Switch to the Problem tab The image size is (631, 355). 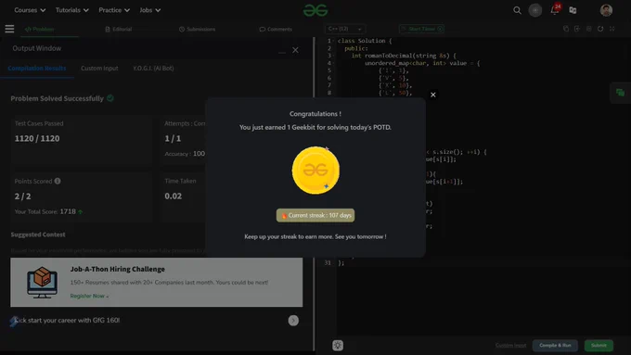[39, 29]
